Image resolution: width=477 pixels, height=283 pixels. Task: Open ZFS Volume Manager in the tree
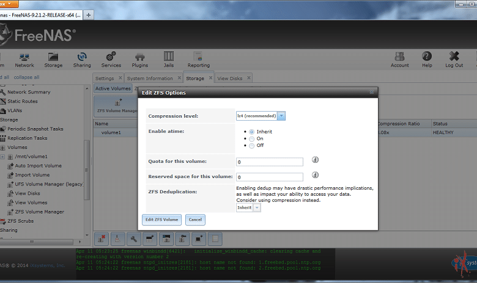[40, 212]
